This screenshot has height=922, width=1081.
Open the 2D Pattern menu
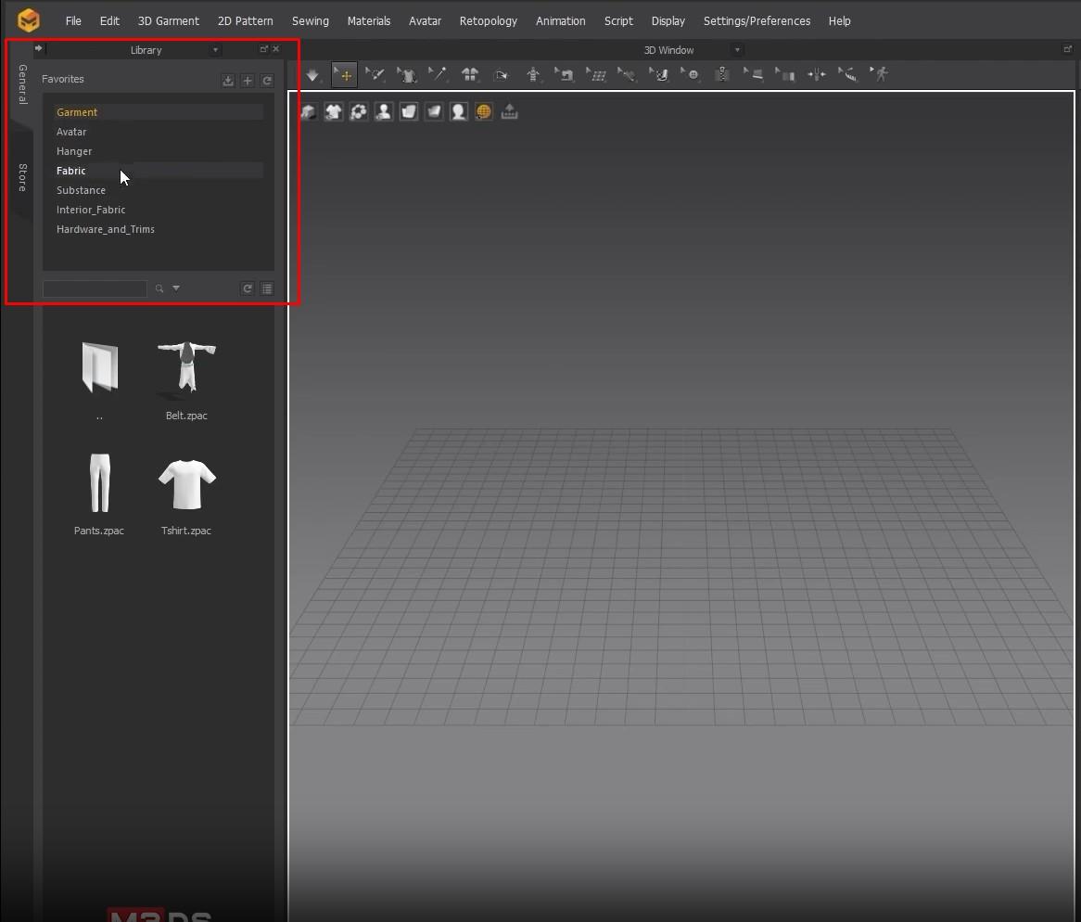246,21
